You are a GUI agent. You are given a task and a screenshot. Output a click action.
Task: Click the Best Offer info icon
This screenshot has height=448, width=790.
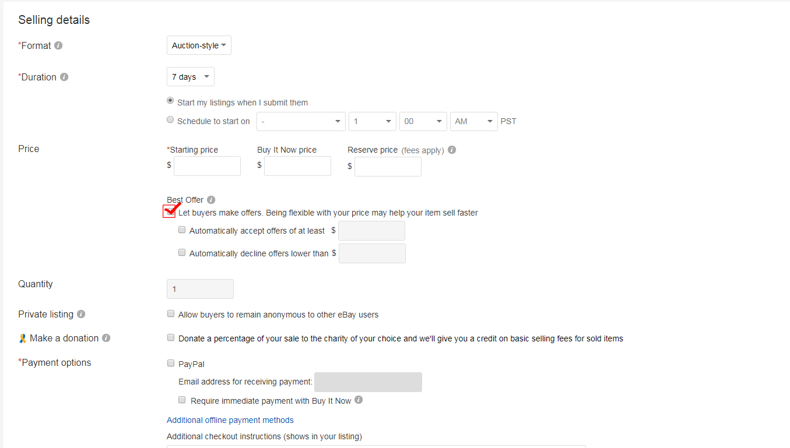coord(211,200)
